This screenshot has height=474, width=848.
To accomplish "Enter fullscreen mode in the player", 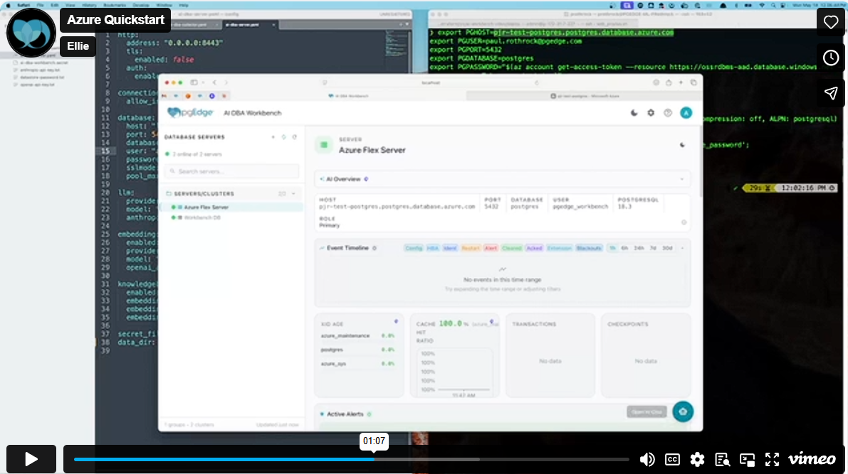I will click(x=773, y=459).
